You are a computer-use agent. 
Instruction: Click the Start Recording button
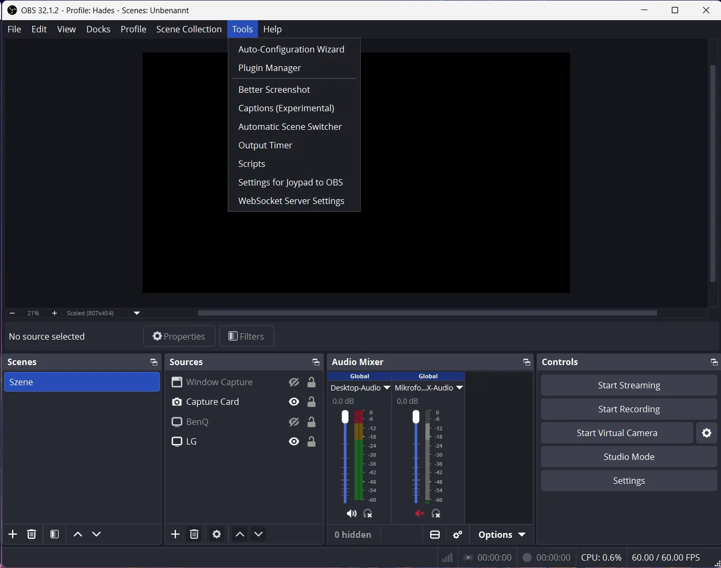coord(629,409)
